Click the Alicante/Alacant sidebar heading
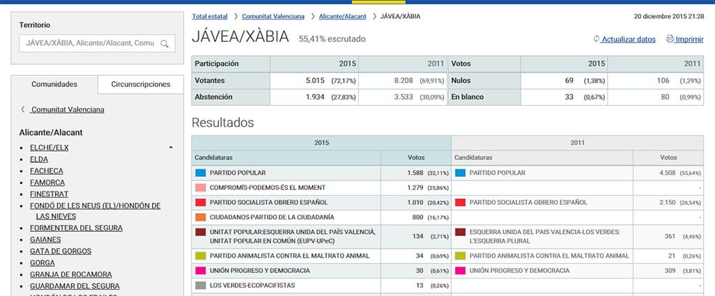Image resolution: width=715 pixels, height=296 pixels. pos(50,133)
